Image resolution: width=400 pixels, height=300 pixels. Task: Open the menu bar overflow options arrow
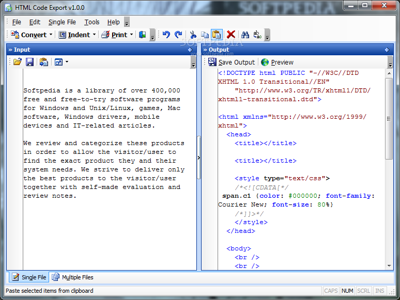[x=127, y=22]
